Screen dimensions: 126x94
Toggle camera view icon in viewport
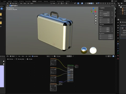pos(96,21)
